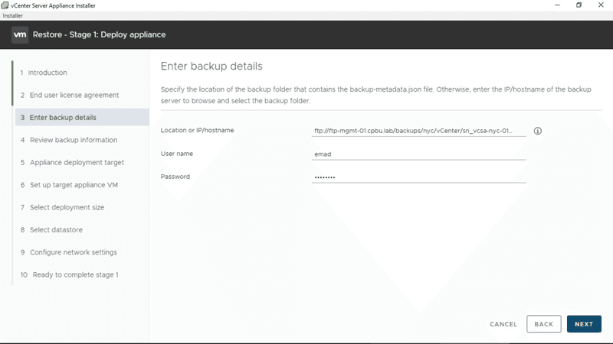The height and width of the screenshot is (344, 613).
Task: Click the Location or IP/hostname field
Action: tap(418, 131)
